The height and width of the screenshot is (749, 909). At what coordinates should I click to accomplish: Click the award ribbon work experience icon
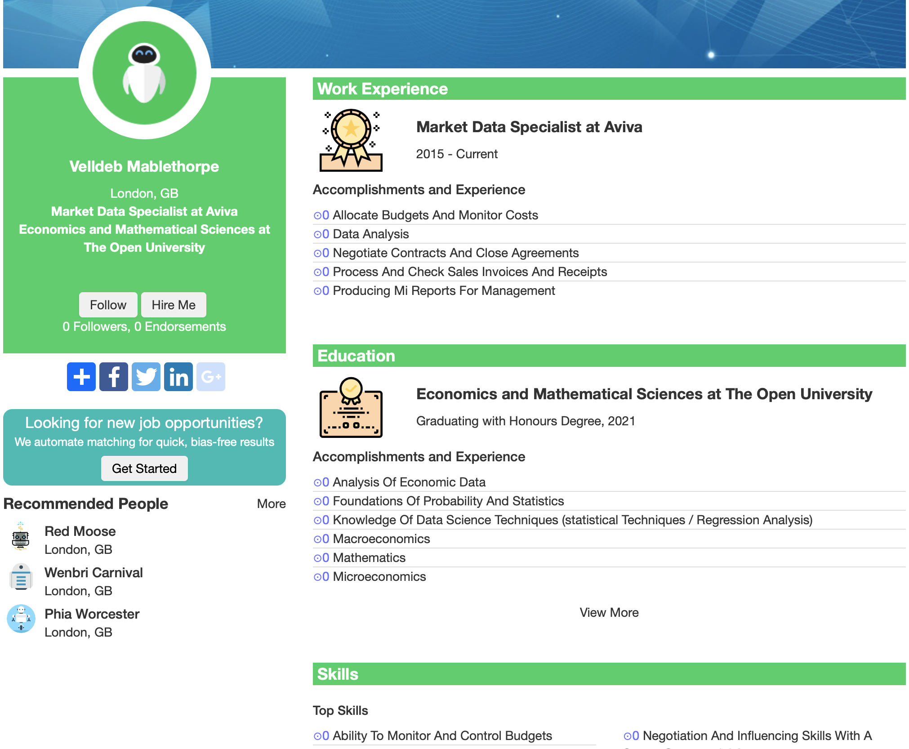click(x=351, y=140)
